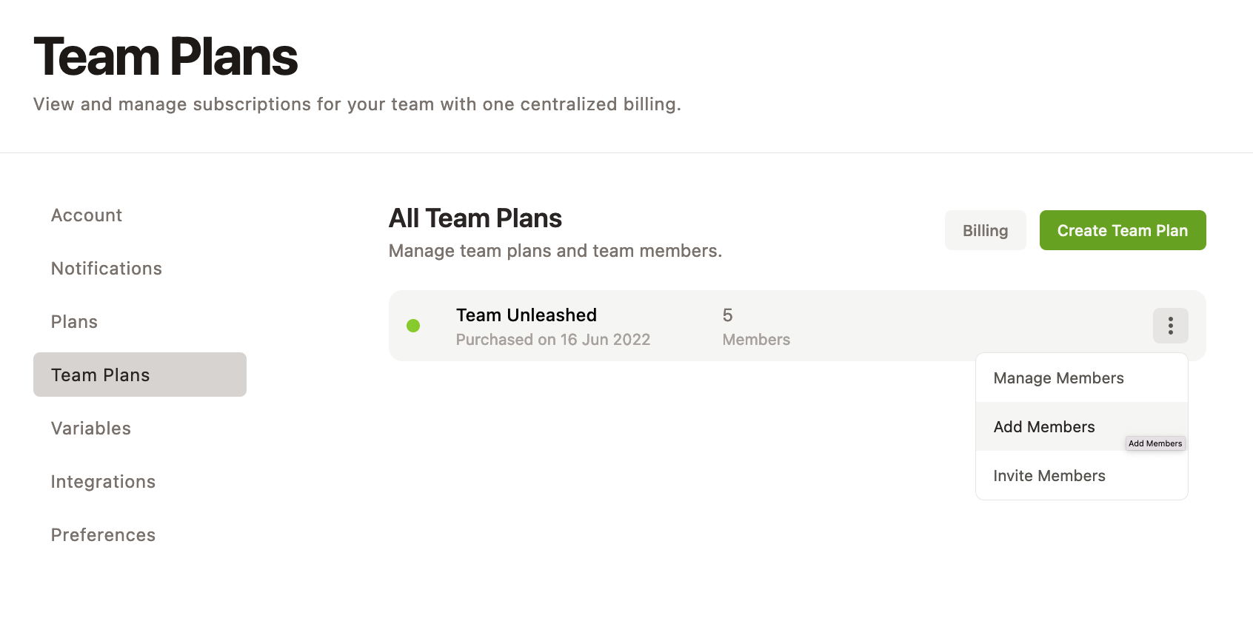
Task: Click the All Team Plans title
Action: click(475, 218)
